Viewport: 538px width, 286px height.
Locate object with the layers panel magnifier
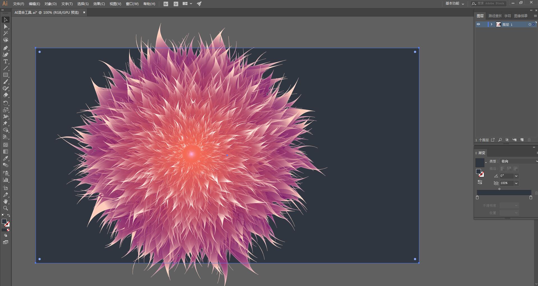500,140
